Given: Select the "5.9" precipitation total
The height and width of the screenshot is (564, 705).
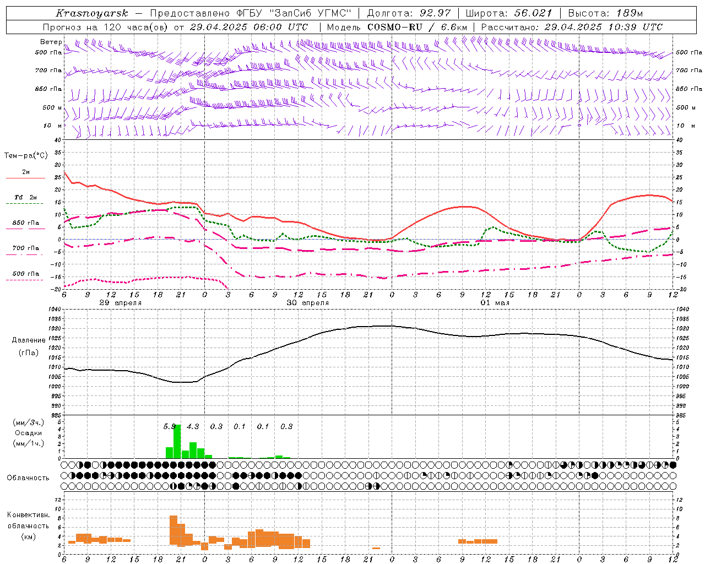Looking at the screenshot, I should [x=170, y=426].
